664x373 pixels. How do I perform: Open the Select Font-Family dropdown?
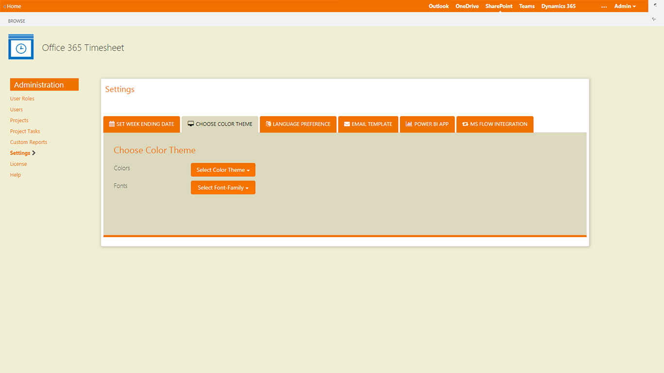click(x=223, y=188)
